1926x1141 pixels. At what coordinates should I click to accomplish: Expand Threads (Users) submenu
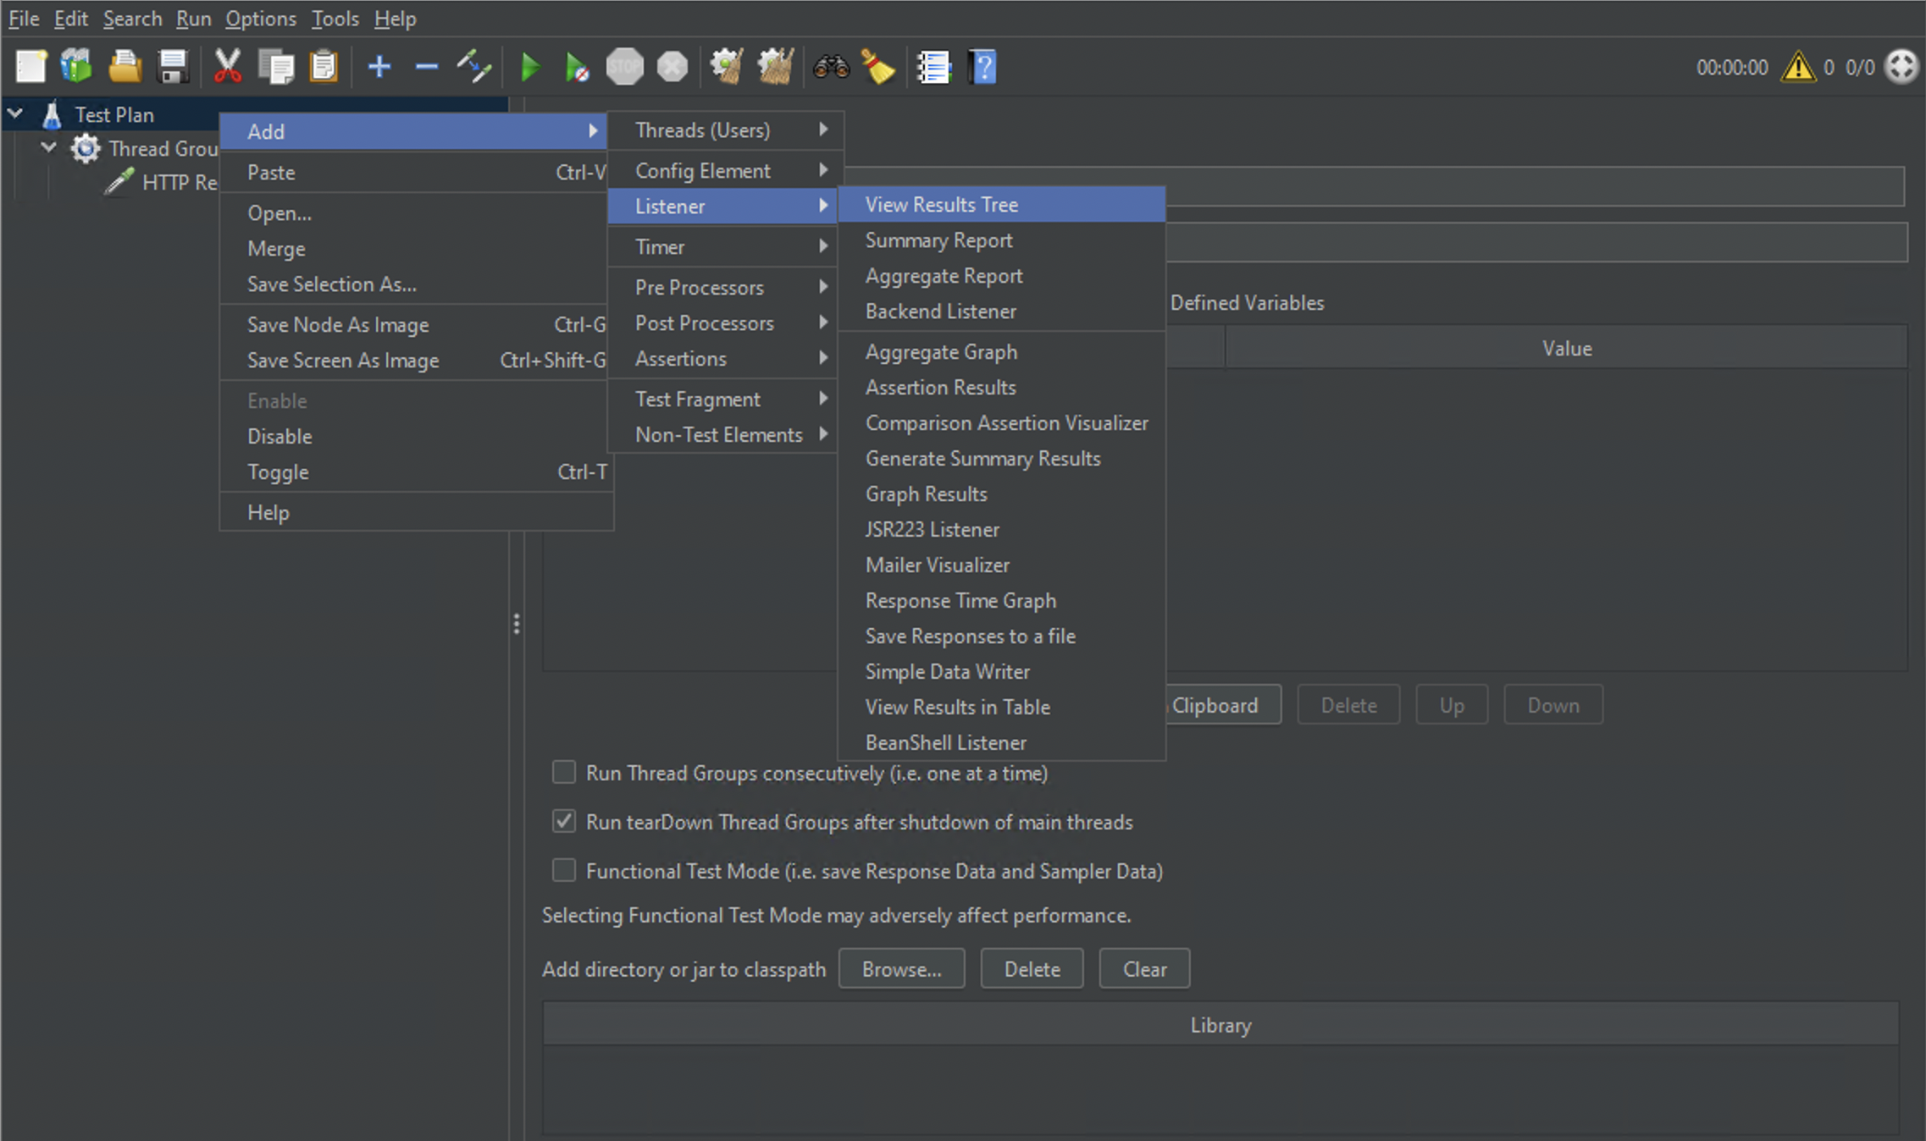[726, 130]
